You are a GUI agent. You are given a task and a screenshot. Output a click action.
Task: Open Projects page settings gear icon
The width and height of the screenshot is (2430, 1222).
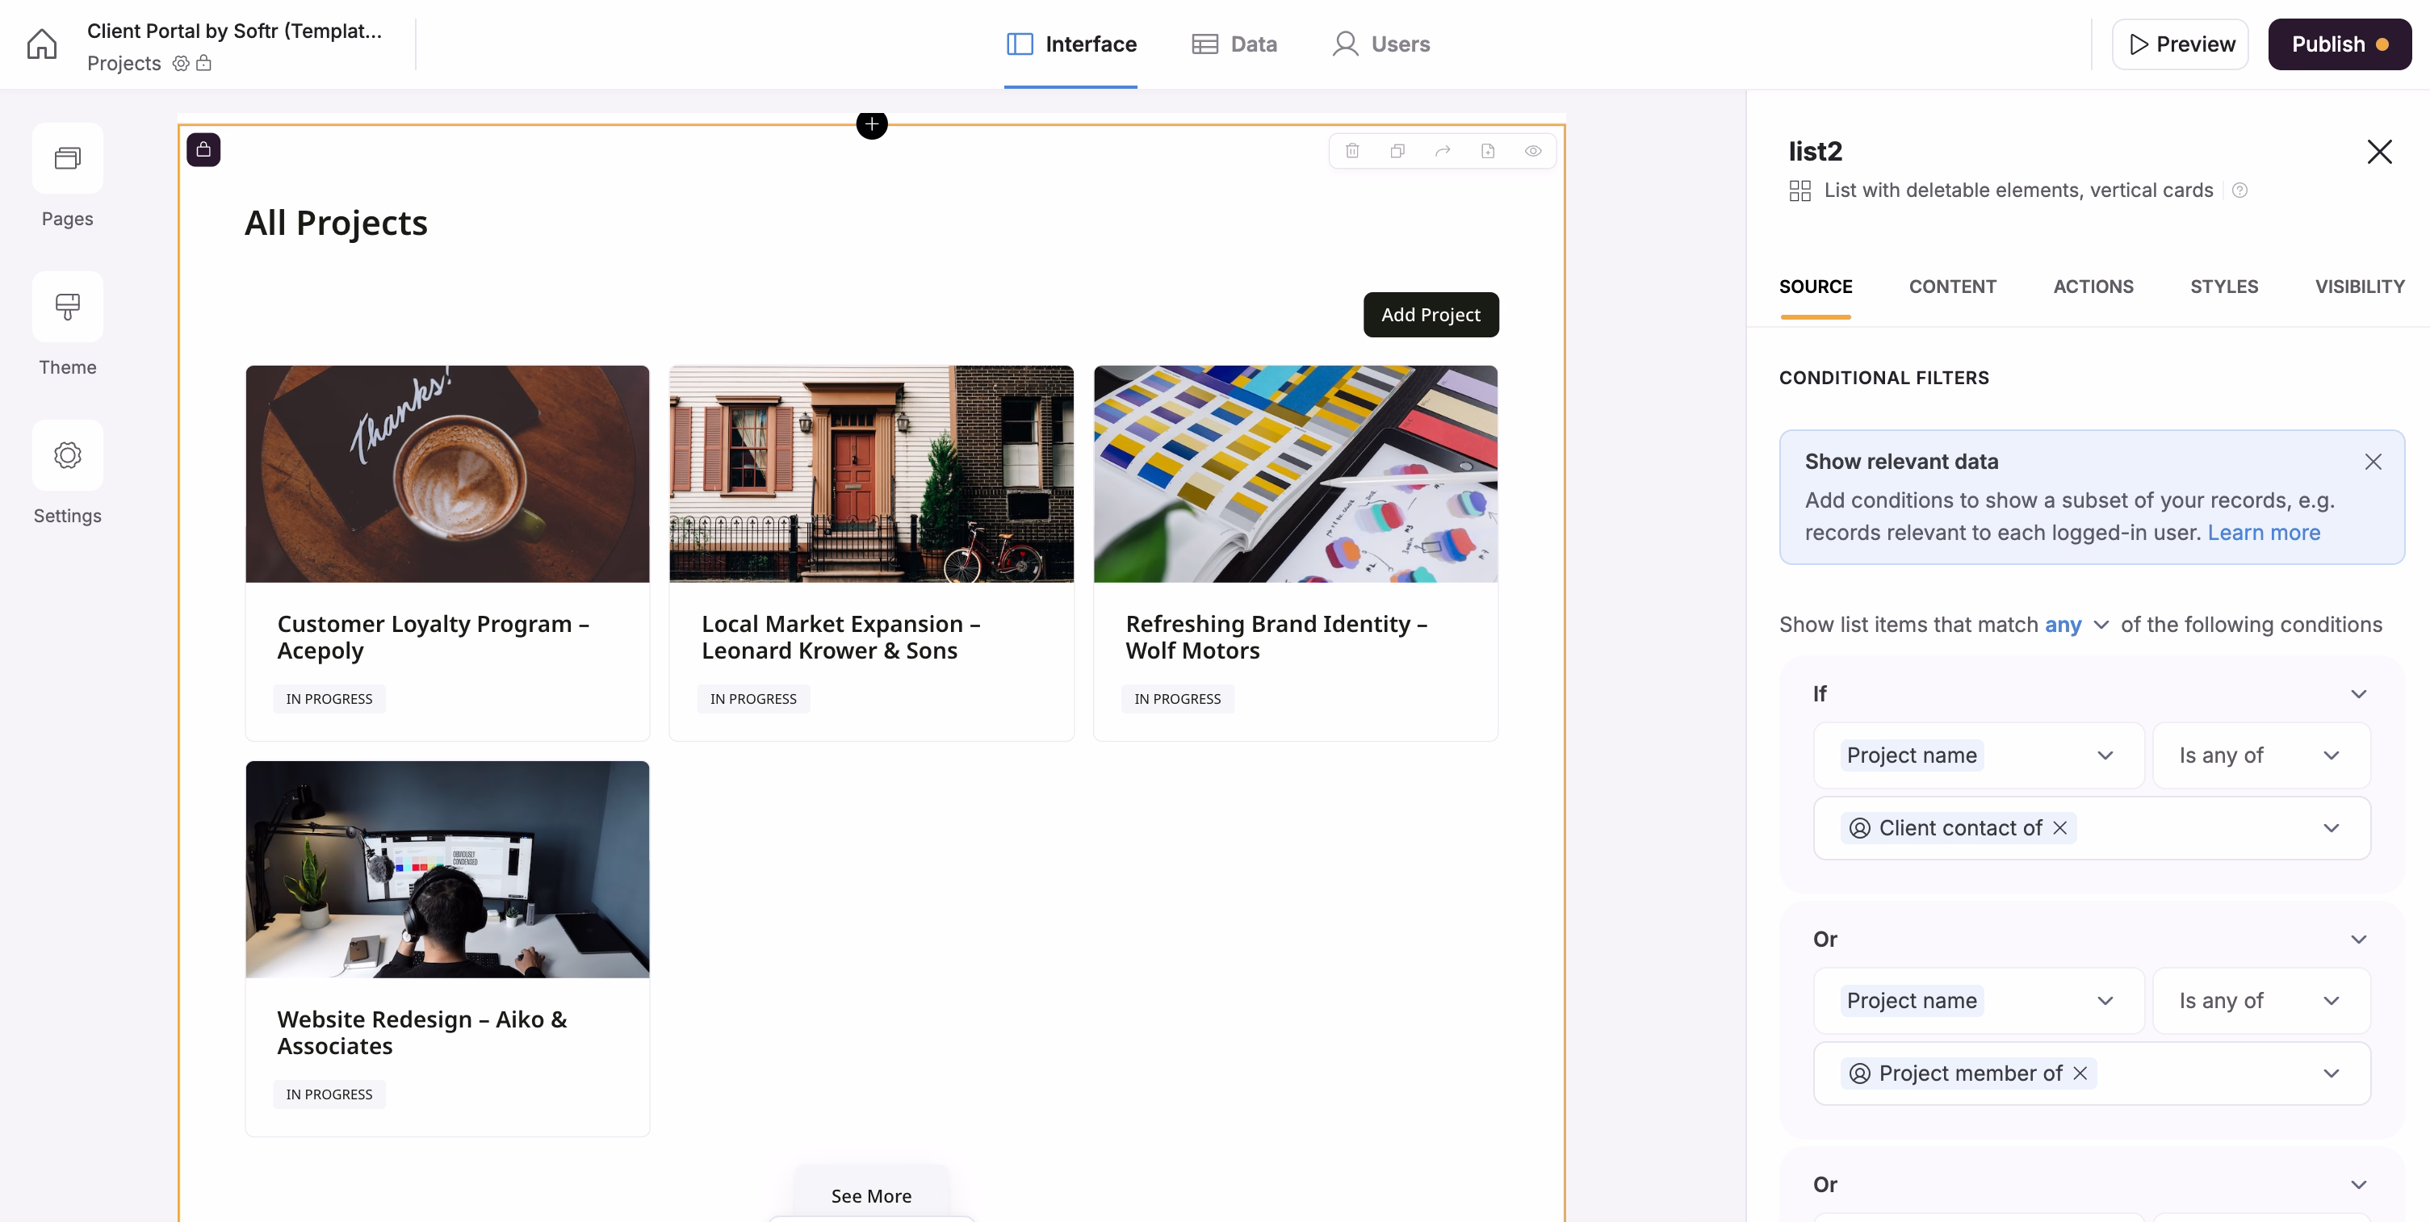[x=180, y=63]
